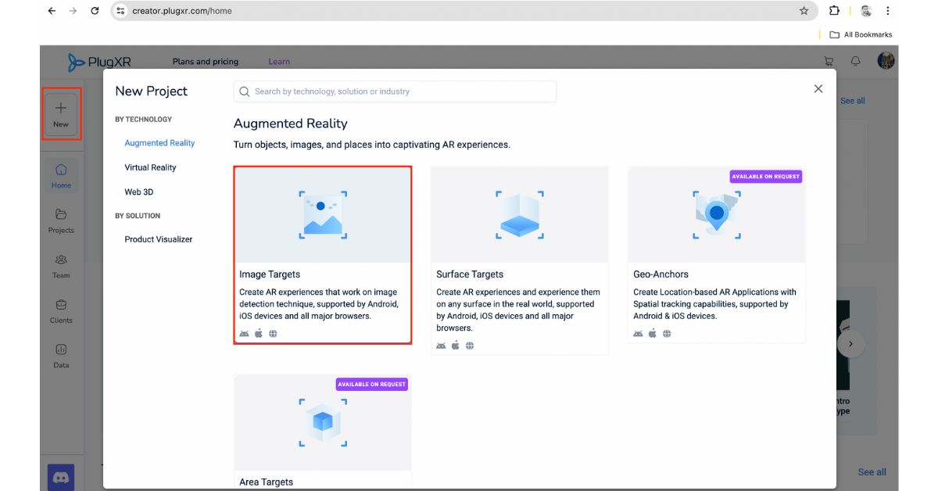This screenshot has width=938, height=491.
Task: Open the browser extensions menu
Action: pyautogui.click(x=834, y=11)
